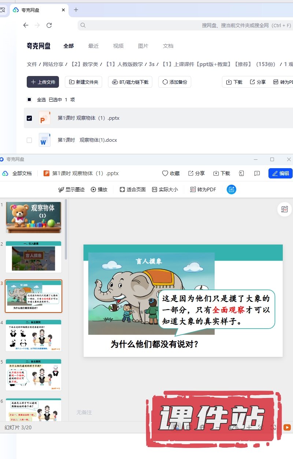Click the 收藏 heart icon
This screenshot has height=459, width=293.
[165, 173]
